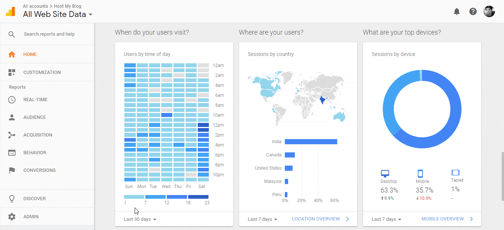Open the Last 30 days dropdown
This screenshot has height=230, width=504.
(x=140, y=219)
